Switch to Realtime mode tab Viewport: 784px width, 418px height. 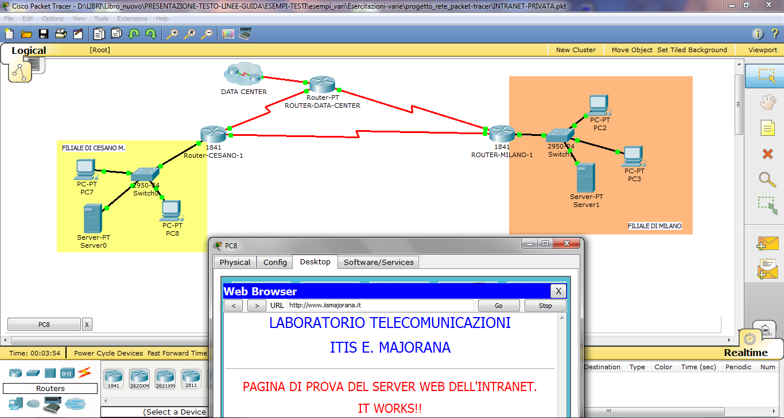(746, 353)
